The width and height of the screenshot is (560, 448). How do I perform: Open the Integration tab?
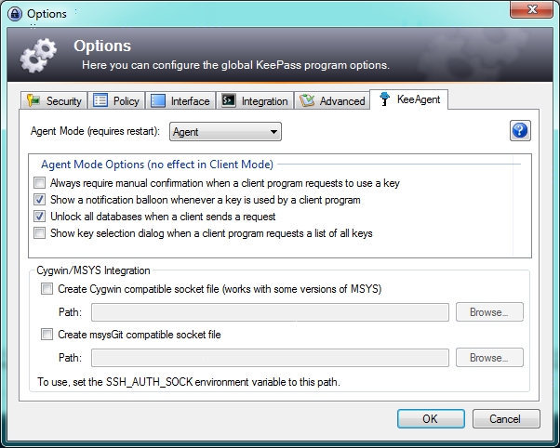(x=255, y=101)
